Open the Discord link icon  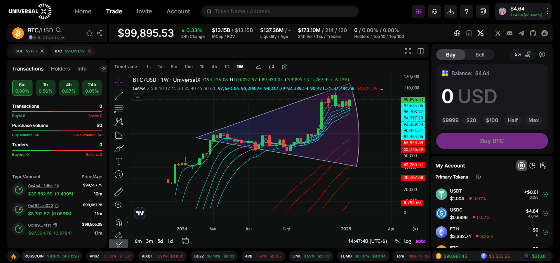point(509,33)
